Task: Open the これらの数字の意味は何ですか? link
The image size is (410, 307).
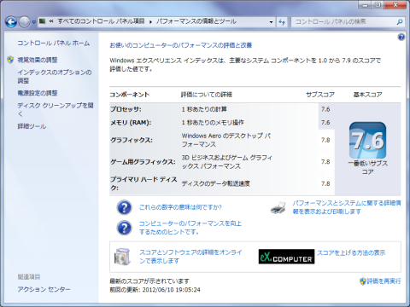Action: pos(180,207)
